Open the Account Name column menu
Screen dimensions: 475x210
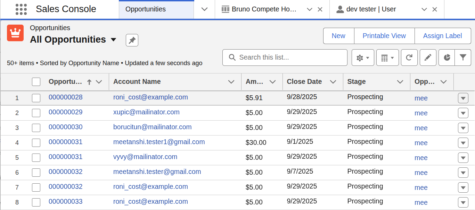[231, 82]
